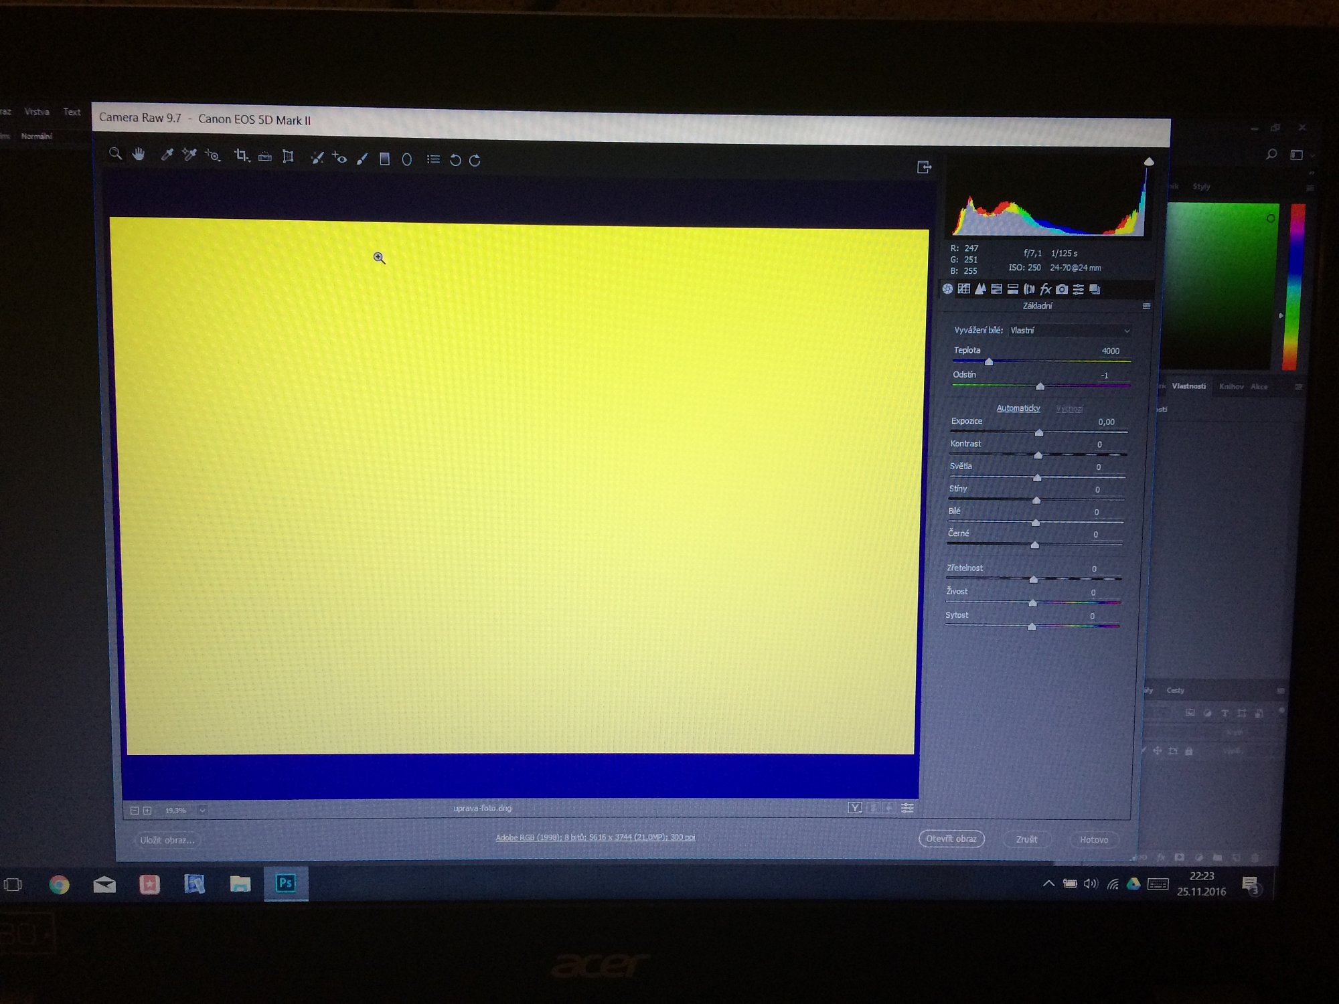
Task: Select the Adjustment Brush tool
Action: click(362, 159)
